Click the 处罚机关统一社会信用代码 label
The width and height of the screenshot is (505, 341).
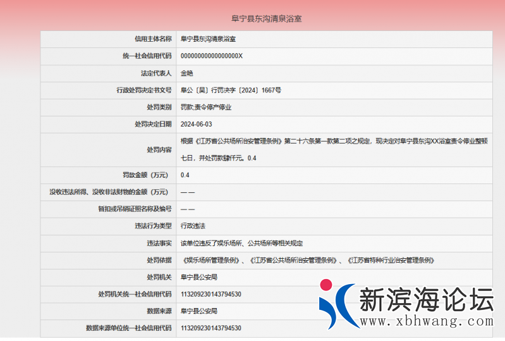[x=135, y=294]
